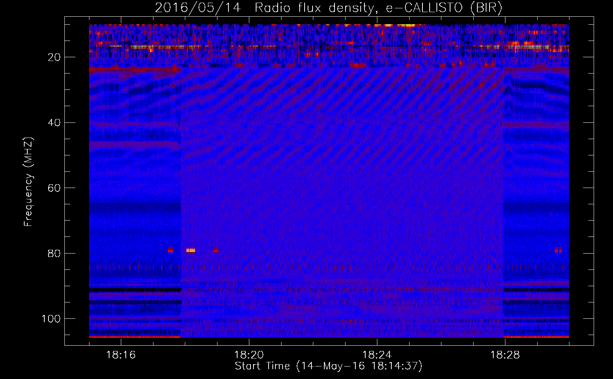Click the bright orange burst near 80 MHz
This screenshot has height=379, width=613.
tap(191, 250)
